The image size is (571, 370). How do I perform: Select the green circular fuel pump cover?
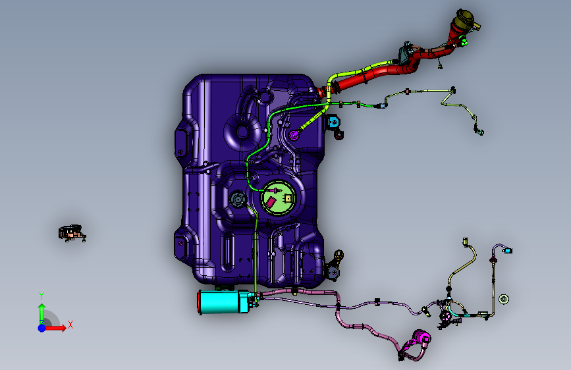coord(278,199)
